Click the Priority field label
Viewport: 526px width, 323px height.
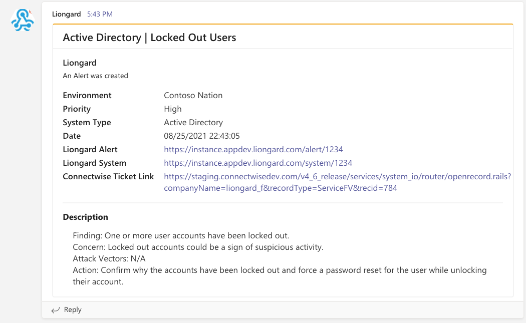77,109
